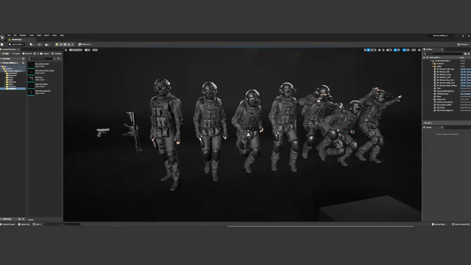Open the add content (cube plus) button
This screenshot has height=265, width=471.
32,44
